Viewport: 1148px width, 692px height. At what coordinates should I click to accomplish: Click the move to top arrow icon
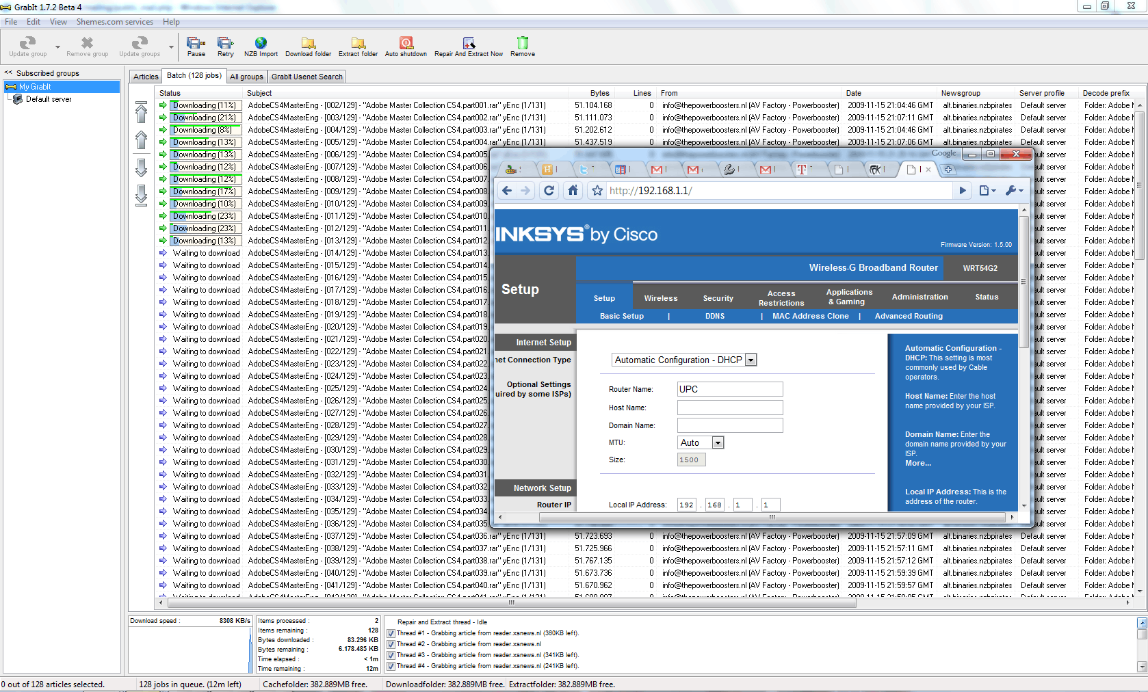(x=142, y=112)
